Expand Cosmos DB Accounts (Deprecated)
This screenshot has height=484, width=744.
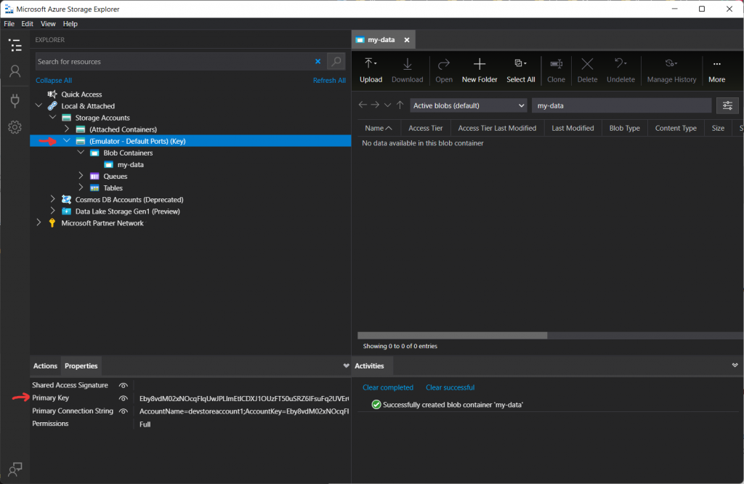(52, 199)
